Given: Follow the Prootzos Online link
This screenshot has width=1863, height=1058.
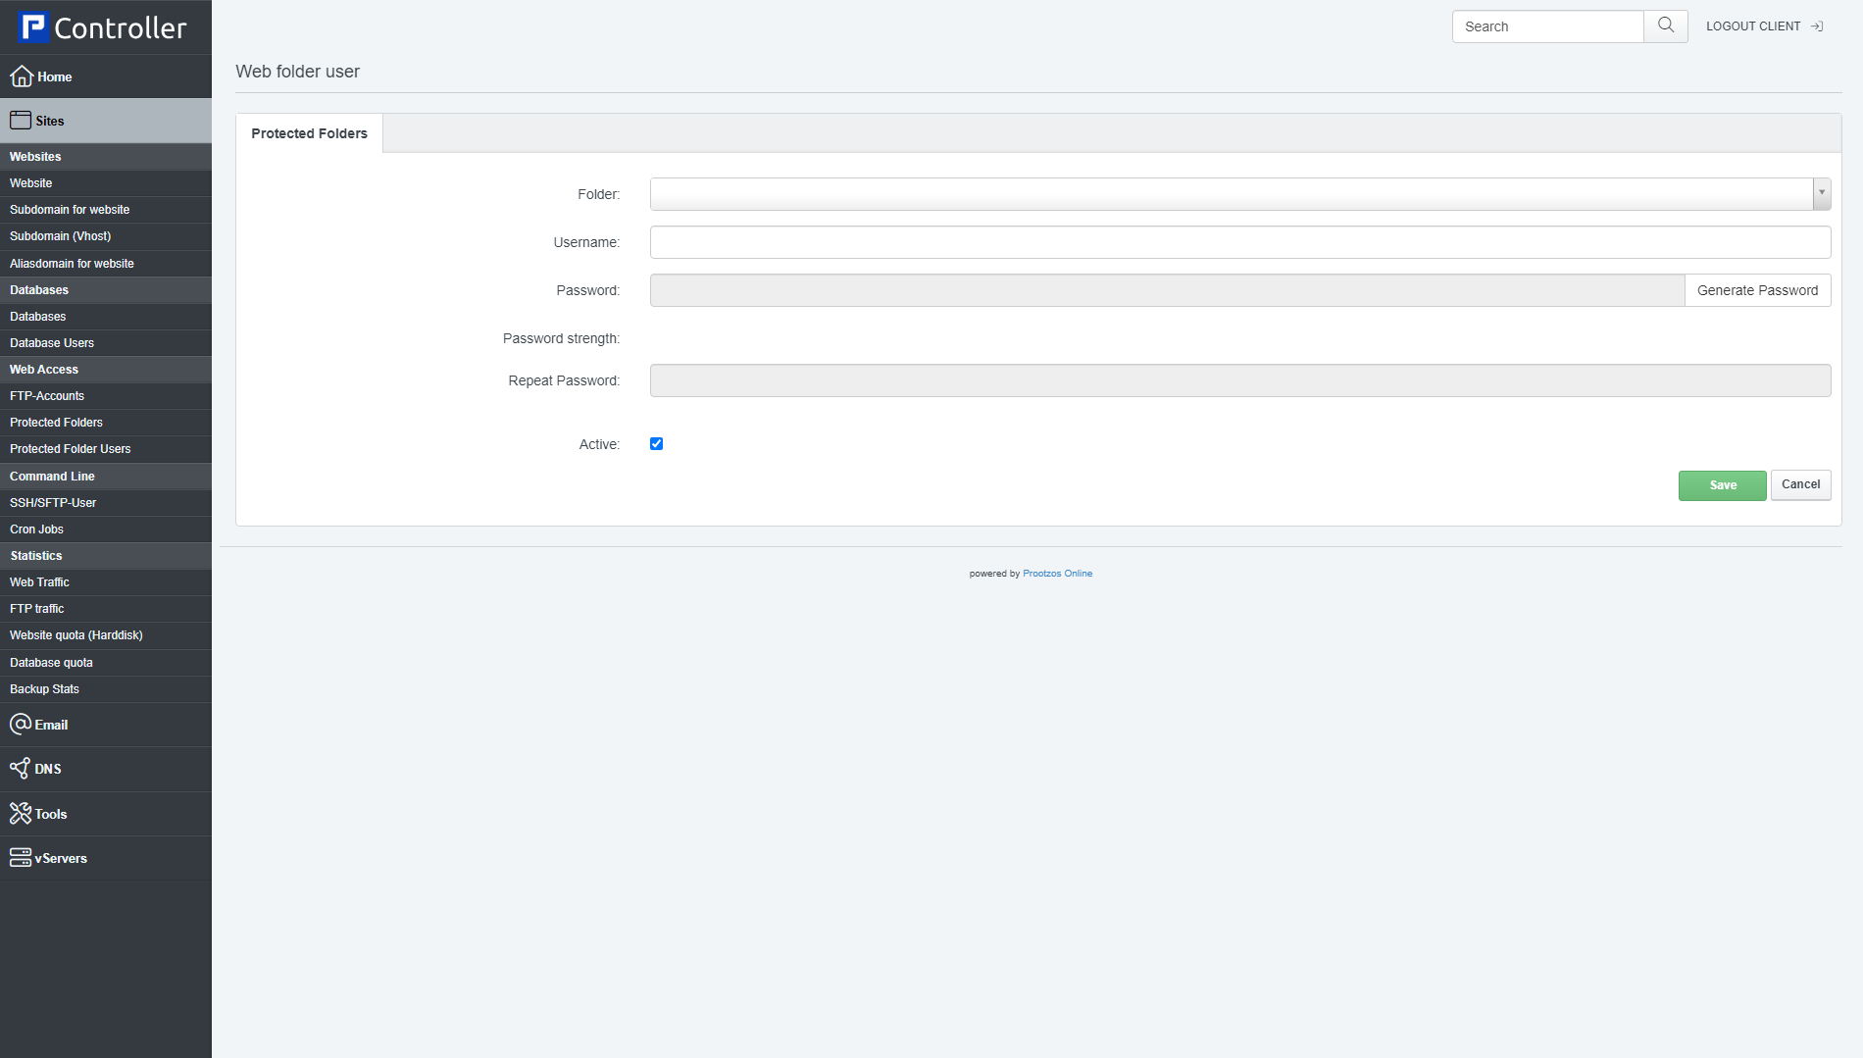Looking at the screenshot, I should click(1057, 573).
